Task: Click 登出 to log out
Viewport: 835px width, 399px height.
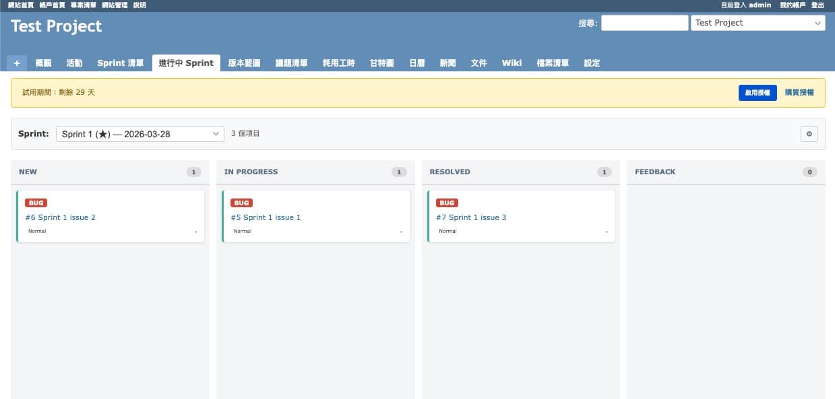Action: (817, 5)
